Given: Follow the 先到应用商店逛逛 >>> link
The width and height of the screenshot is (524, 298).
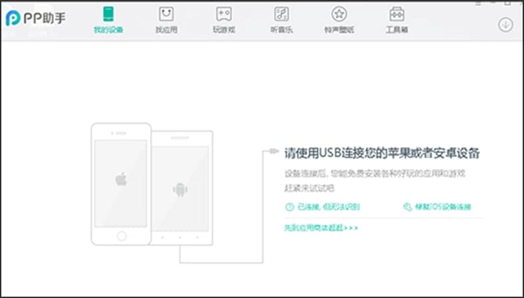Looking at the screenshot, I should [x=321, y=228].
